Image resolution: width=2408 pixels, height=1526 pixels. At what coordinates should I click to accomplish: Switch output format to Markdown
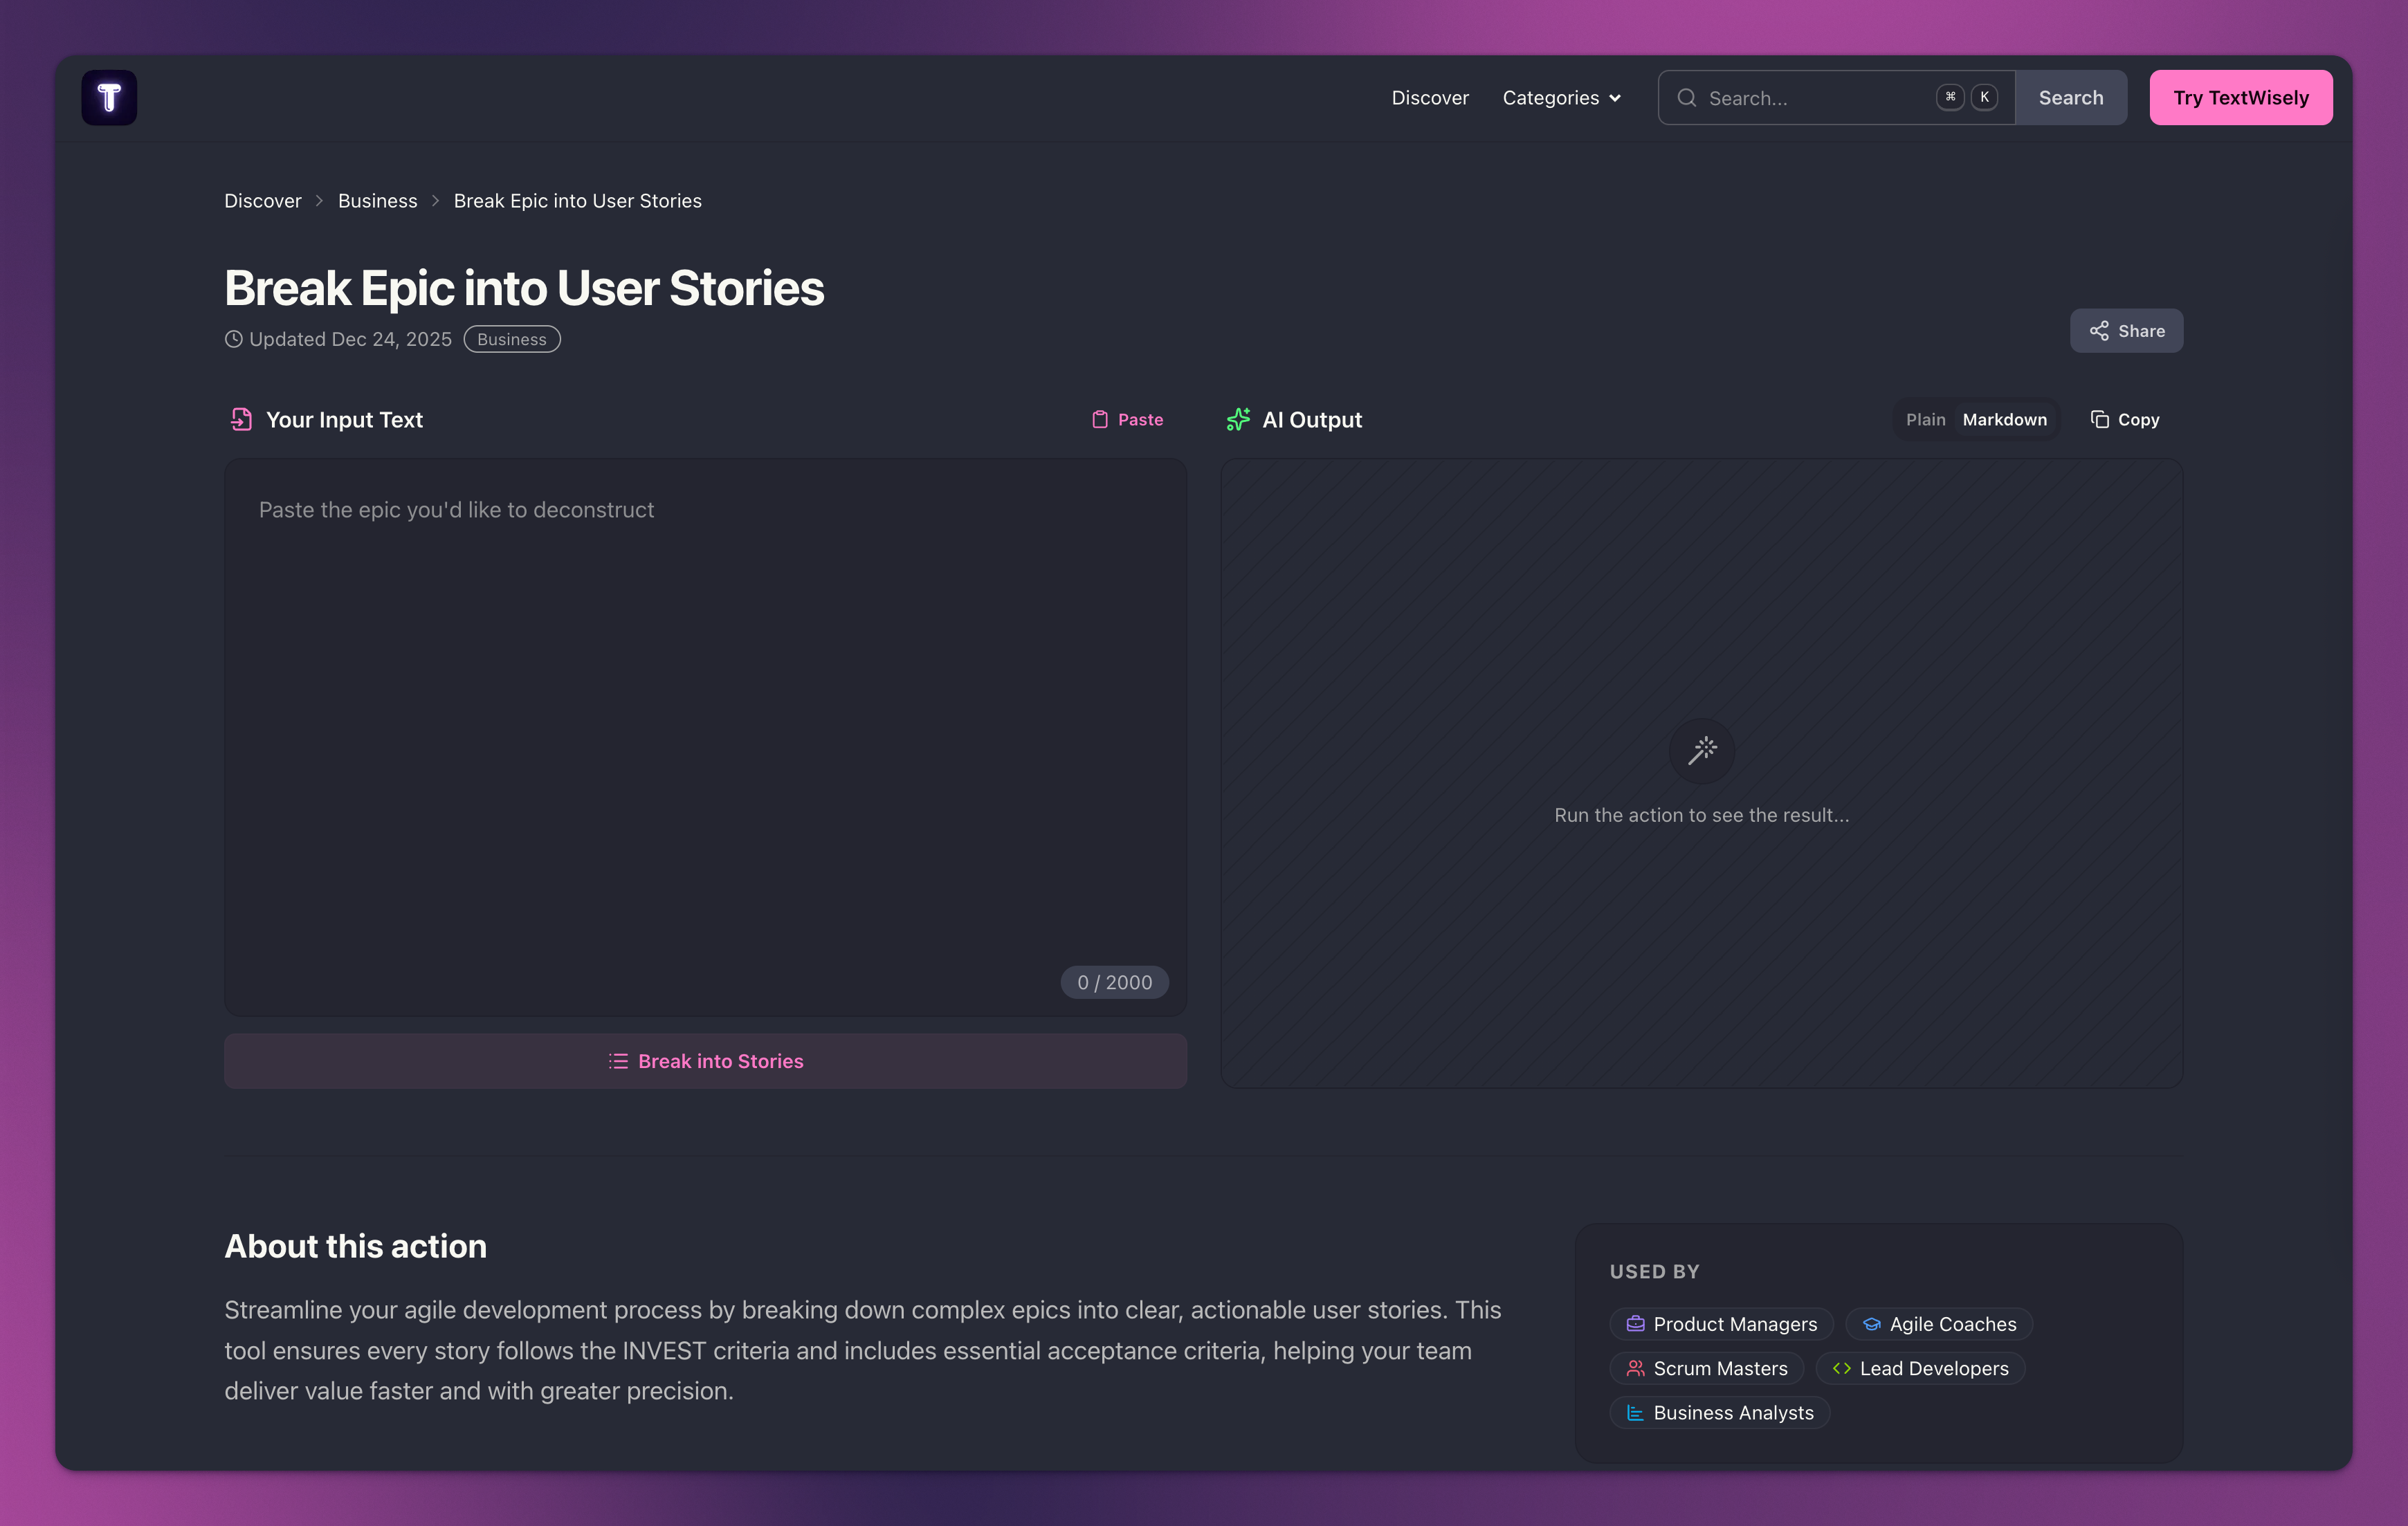point(2004,420)
